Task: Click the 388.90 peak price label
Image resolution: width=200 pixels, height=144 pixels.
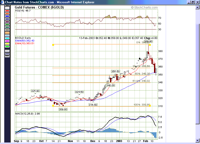Action: tap(148, 41)
